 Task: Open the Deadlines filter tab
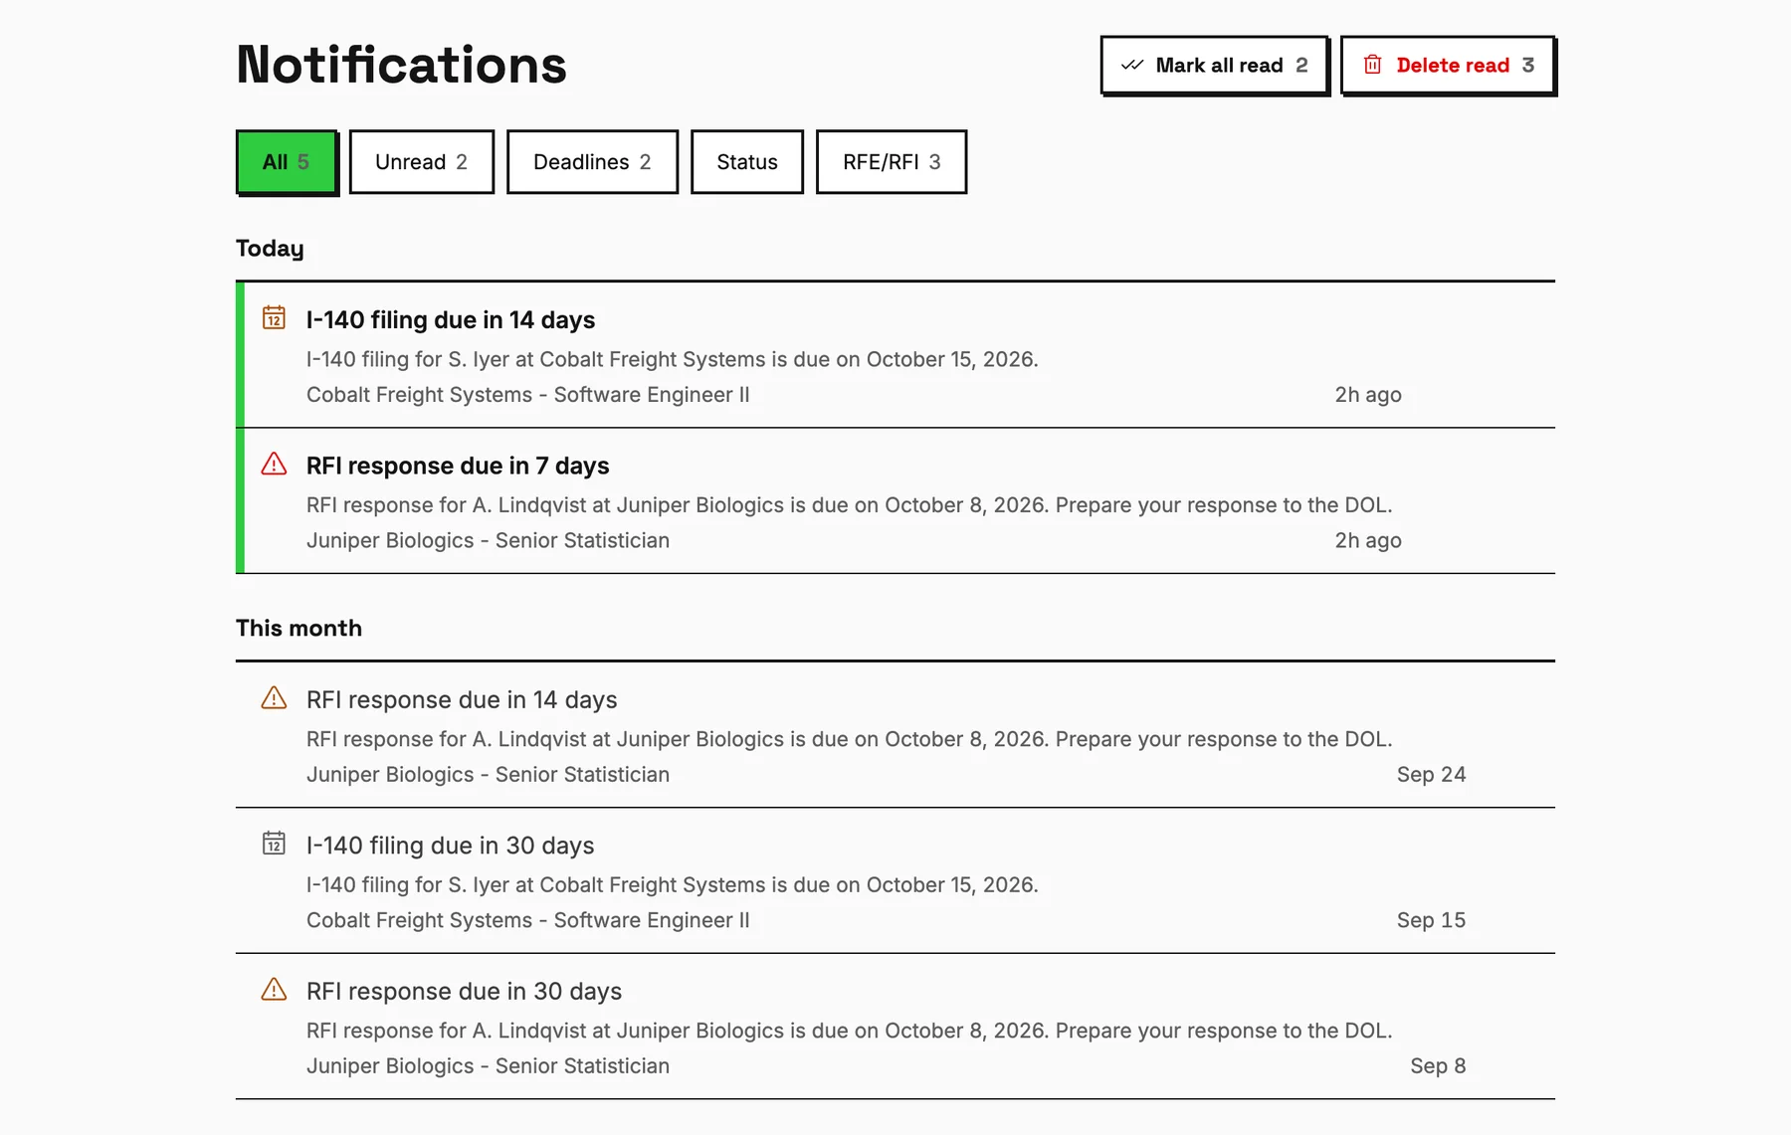point(592,162)
